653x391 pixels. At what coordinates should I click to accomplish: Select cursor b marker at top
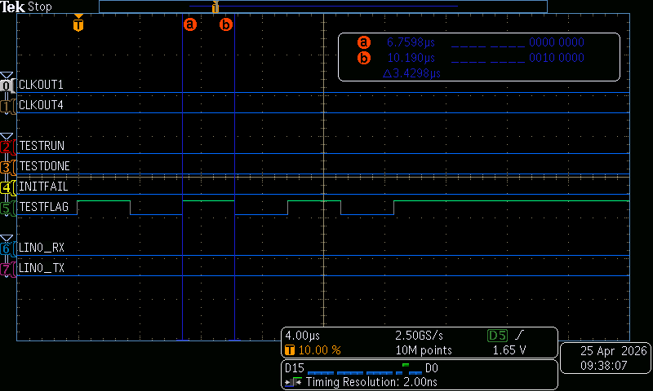(226, 24)
